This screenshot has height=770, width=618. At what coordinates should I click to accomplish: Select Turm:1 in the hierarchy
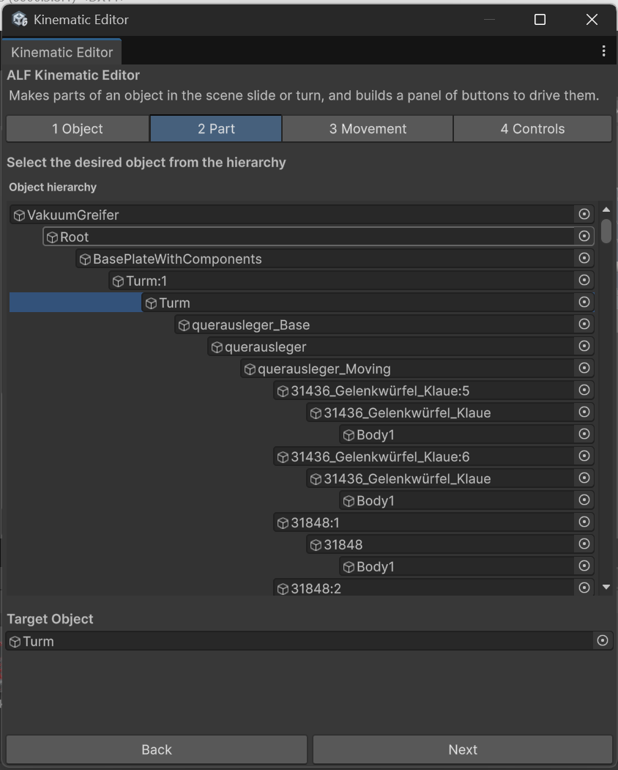351,281
